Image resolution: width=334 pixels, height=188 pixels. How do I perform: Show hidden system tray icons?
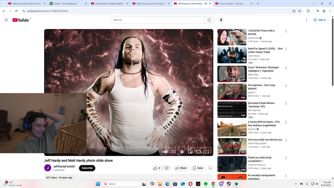click(296, 184)
